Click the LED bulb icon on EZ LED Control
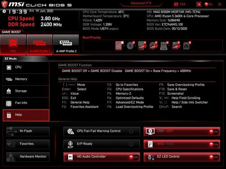The image size is (226, 169). pyautogui.click(x=150, y=157)
